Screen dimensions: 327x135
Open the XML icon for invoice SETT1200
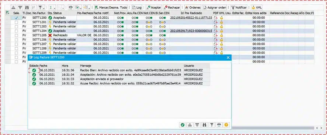click(x=222, y=18)
